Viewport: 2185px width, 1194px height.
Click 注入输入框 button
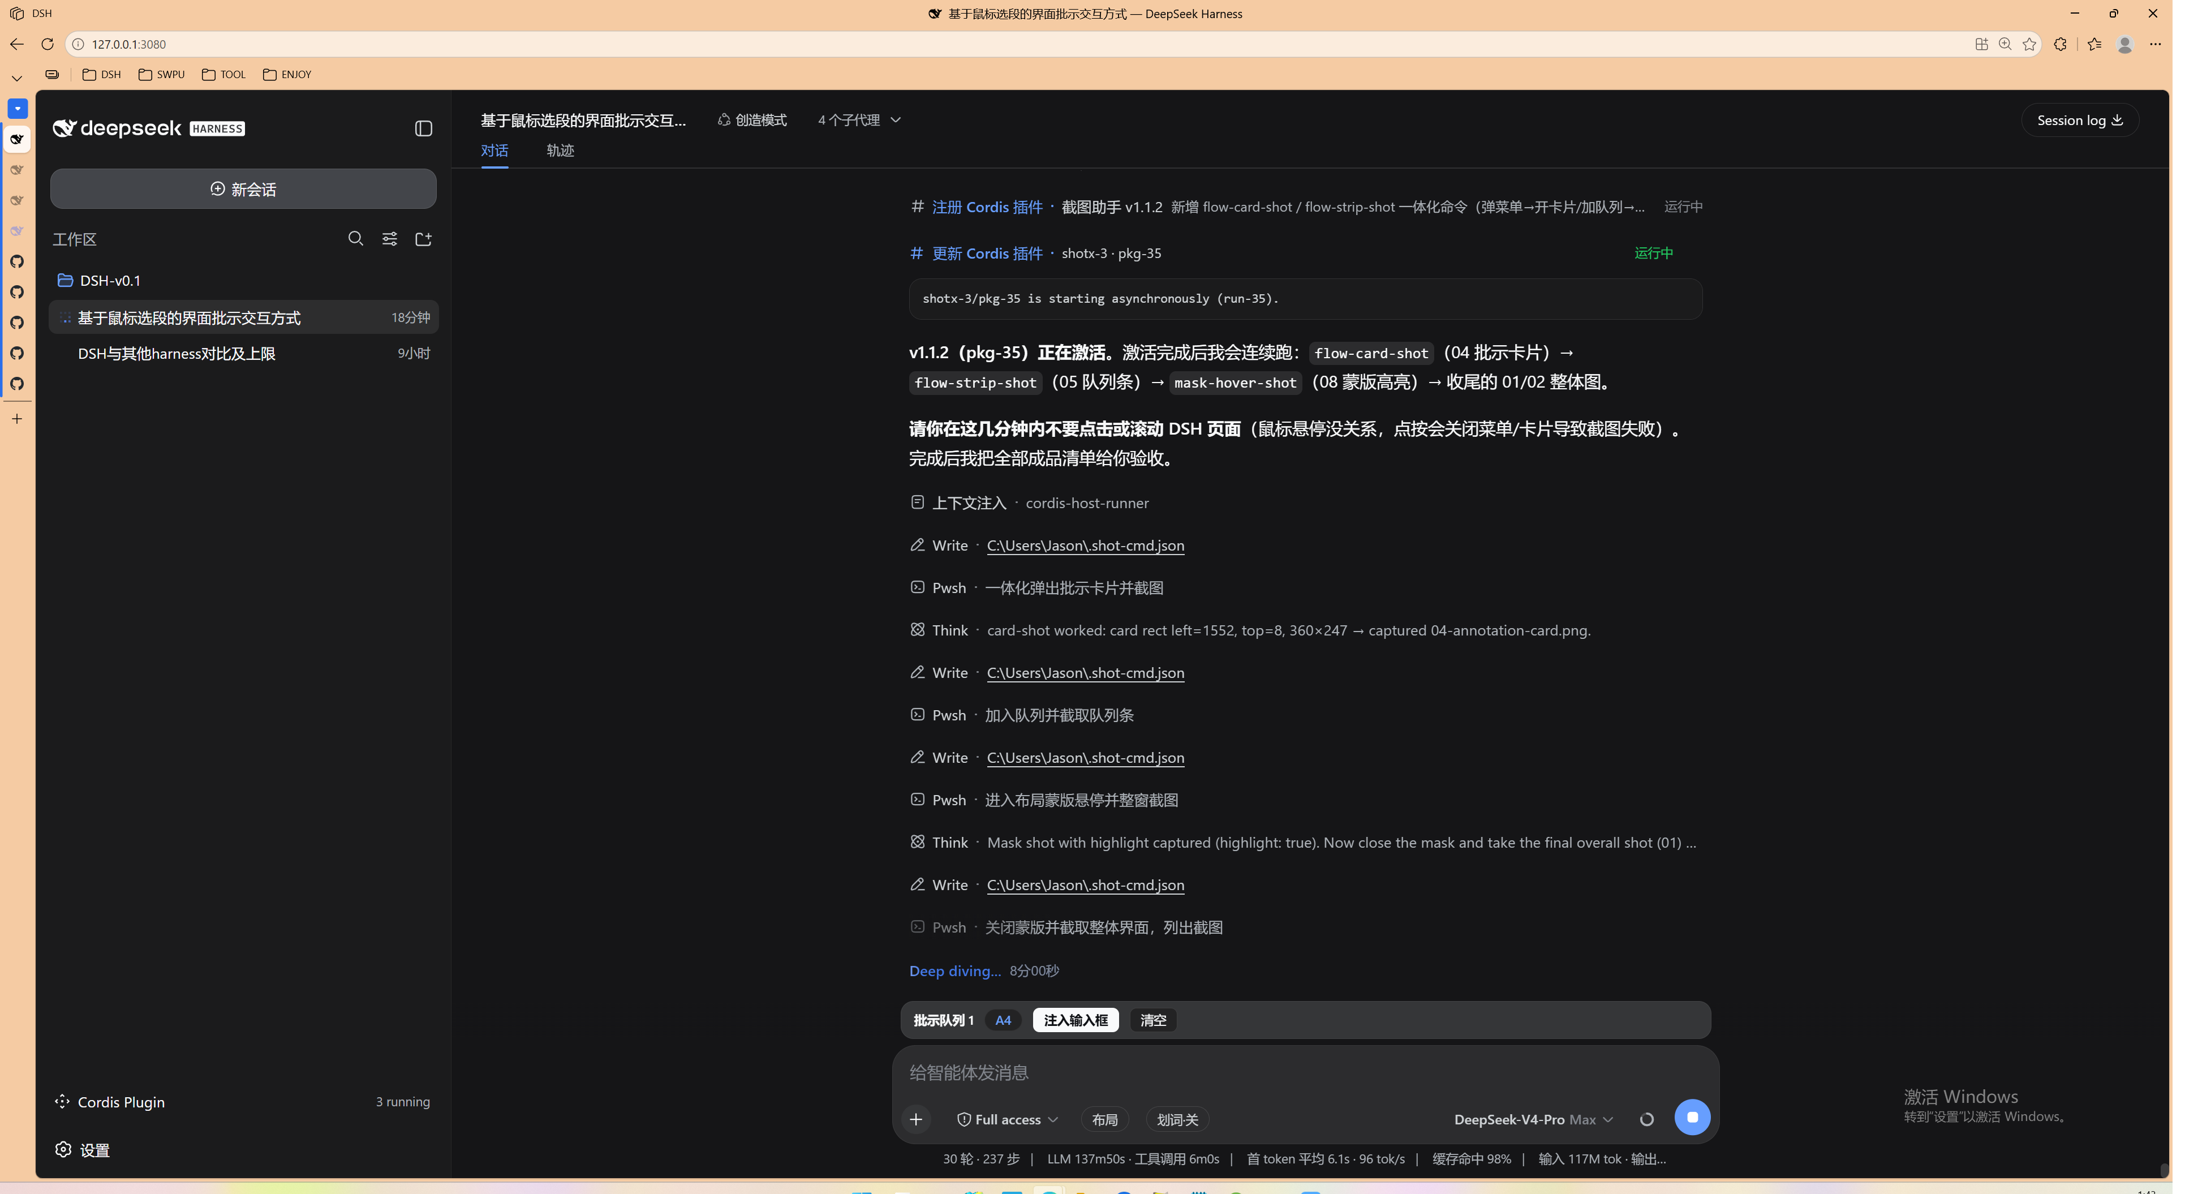click(x=1076, y=1020)
